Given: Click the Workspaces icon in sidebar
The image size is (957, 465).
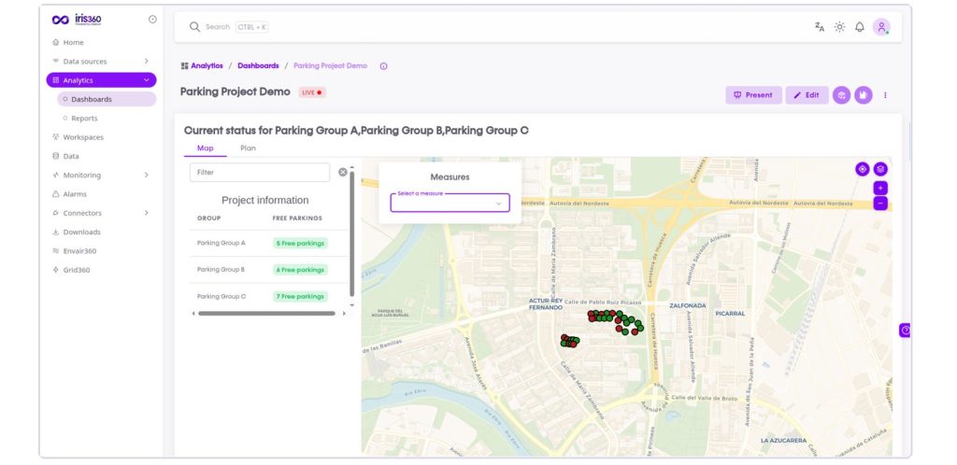Looking at the screenshot, I should point(55,137).
